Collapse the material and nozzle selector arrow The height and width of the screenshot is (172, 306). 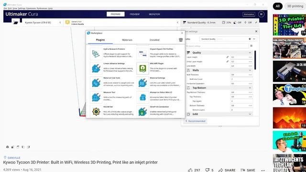[x=177, y=22]
